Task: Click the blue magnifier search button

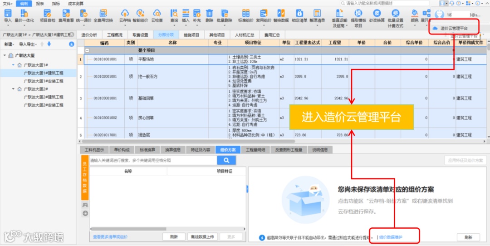Action: tap(226, 160)
